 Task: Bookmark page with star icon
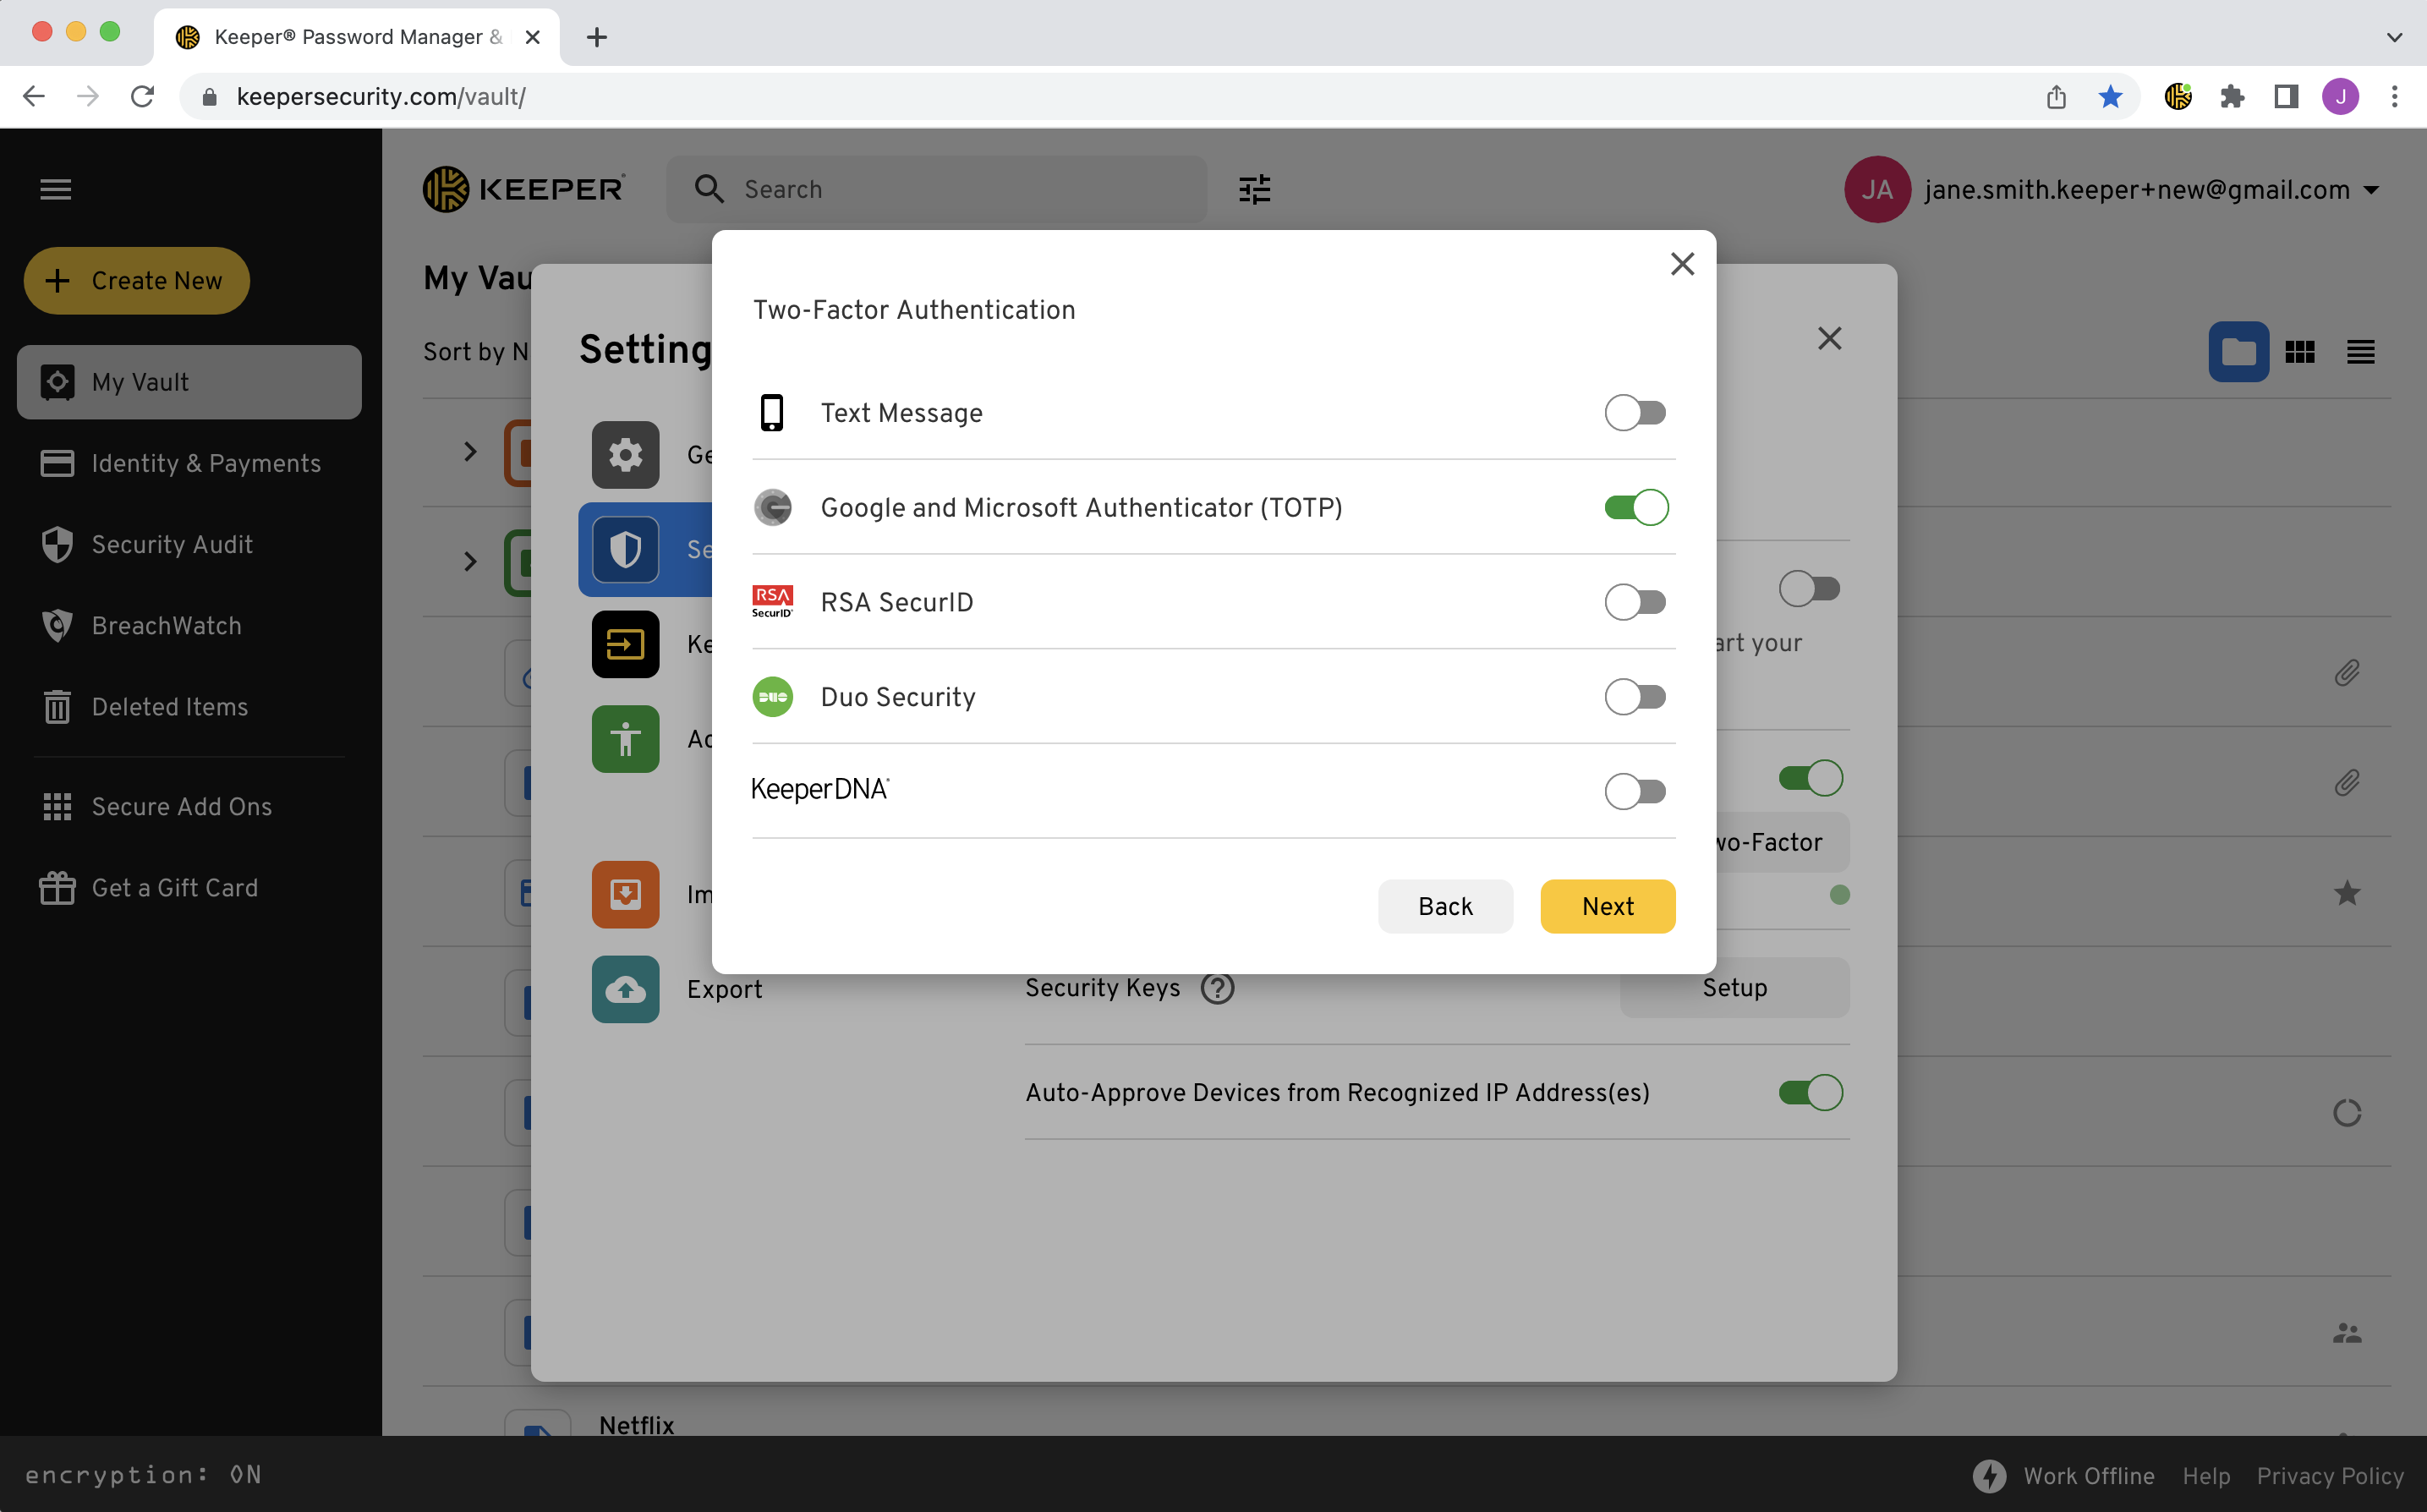[x=2110, y=96]
